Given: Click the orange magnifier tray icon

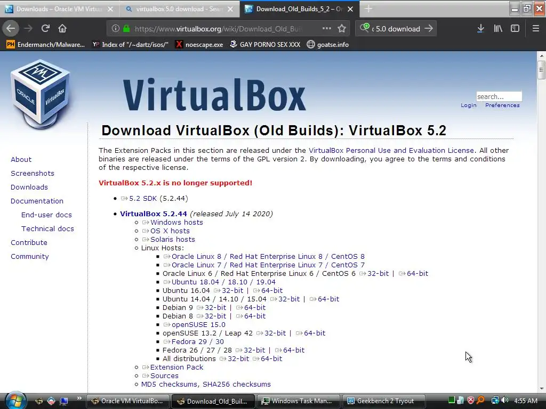Looking at the screenshot, I should pyautogui.click(x=480, y=400).
